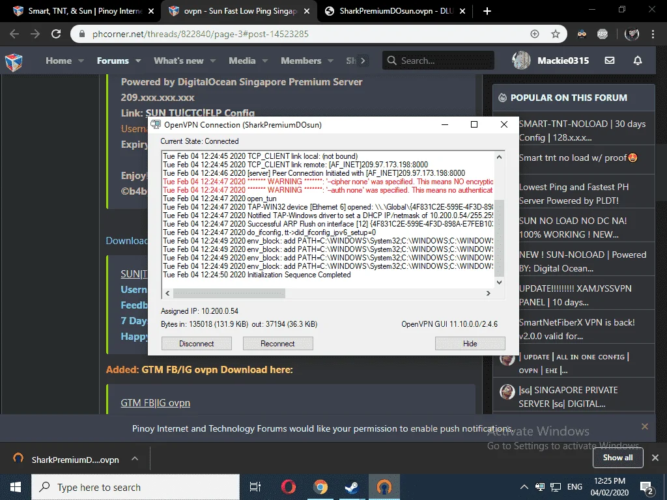Select the Initialization Sequence Completed log line

257,275
